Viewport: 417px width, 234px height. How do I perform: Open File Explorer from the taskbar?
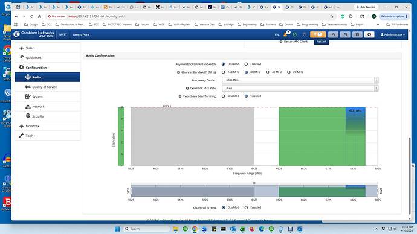(x=175, y=229)
